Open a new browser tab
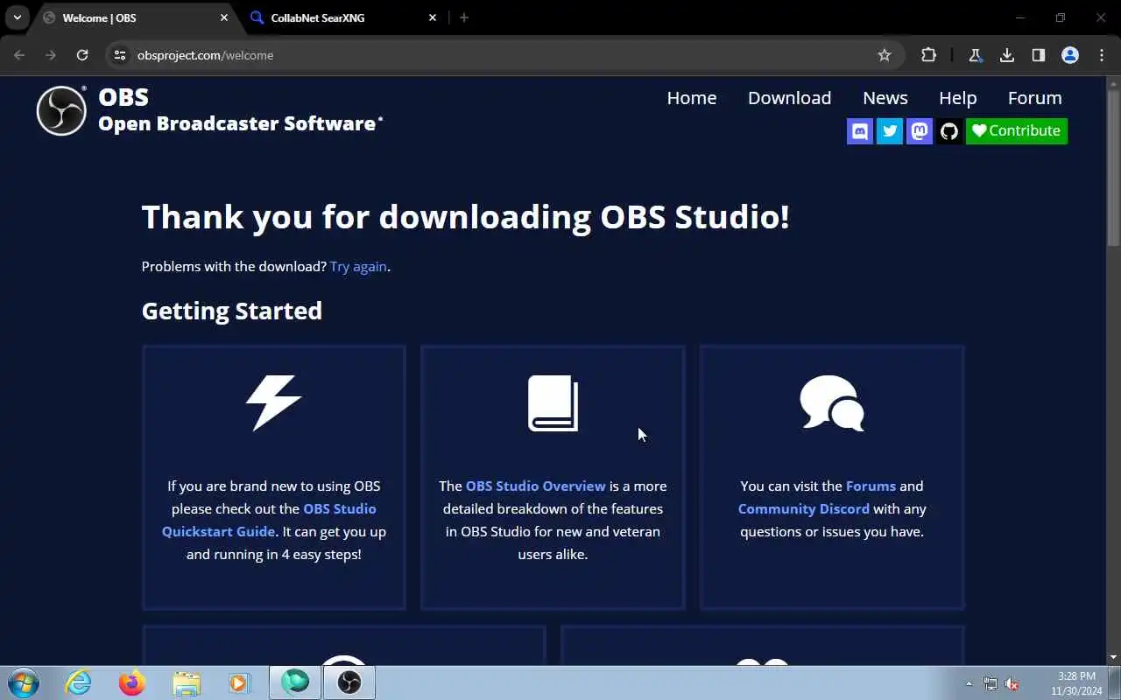 pos(464,17)
